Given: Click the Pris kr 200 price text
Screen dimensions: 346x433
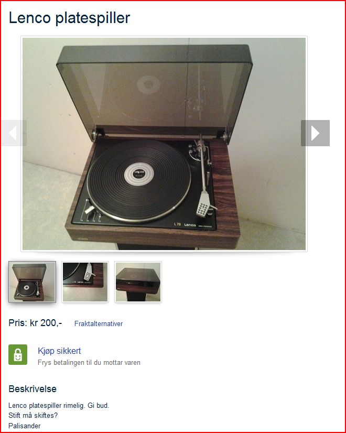Looking at the screenshot, I should pos(35,323).
